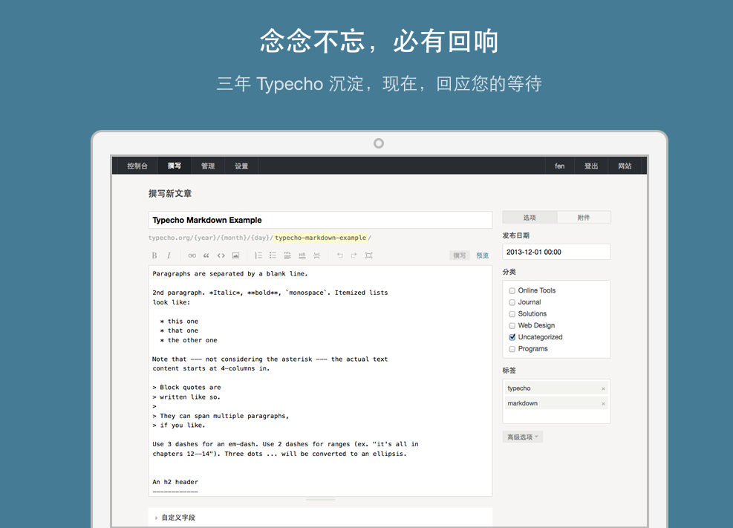Uncheck the Uncategorized category
The height and width of the screenshot is (528, 733).
(512, 337)
